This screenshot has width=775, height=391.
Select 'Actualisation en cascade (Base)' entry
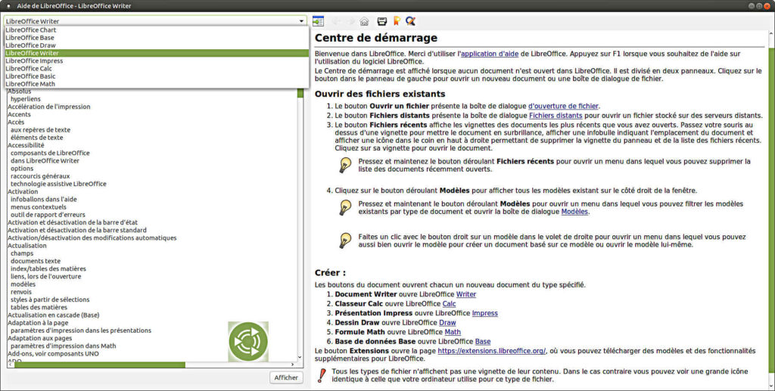54,315
